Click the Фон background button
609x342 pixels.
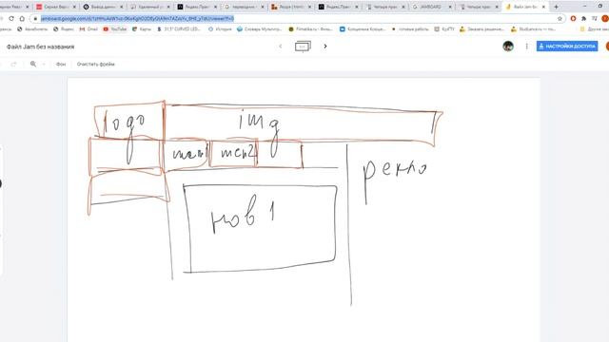pyautogui.click(x=61, y=64)
